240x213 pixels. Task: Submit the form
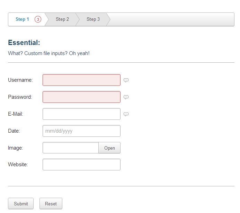pyautogui.click(x=21, y=204)
